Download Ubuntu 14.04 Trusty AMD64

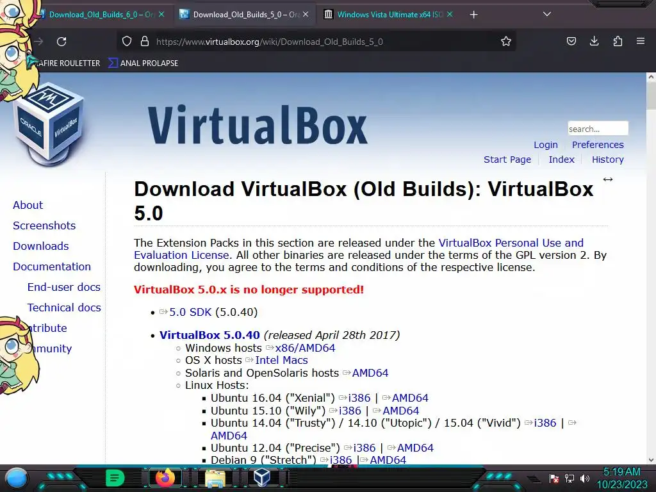(x=229, y=436)
